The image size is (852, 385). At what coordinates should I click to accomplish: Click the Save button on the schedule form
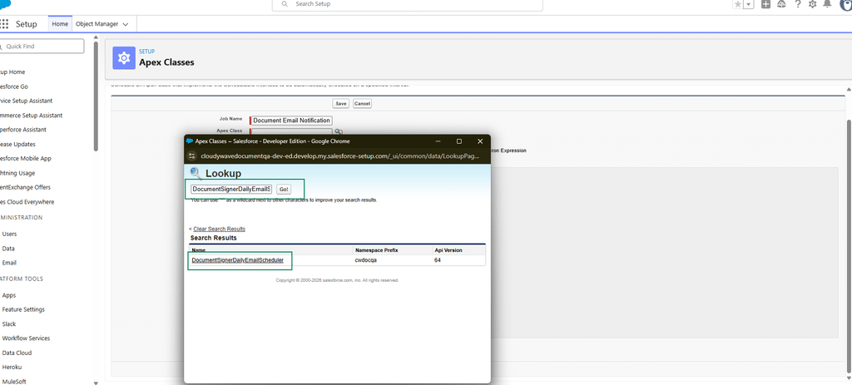point(341,103)
